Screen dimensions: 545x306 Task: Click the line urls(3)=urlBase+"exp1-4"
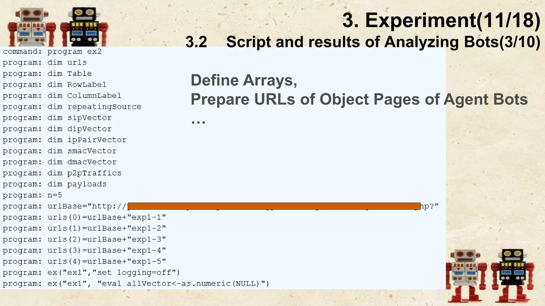click(84, 251)
